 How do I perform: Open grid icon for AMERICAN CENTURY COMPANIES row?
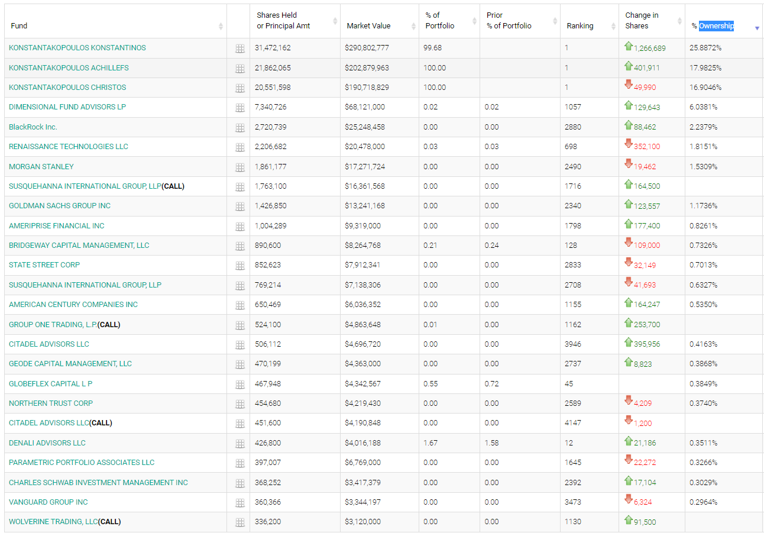[x=239, y=305]
